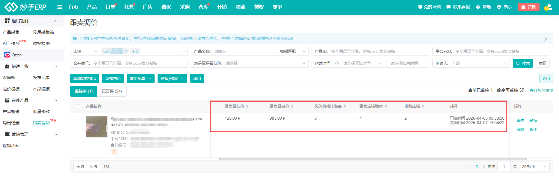The height and width of the screenshot is (185, 559).
Task: Remove the selected store tag
Action: [126, 51]
